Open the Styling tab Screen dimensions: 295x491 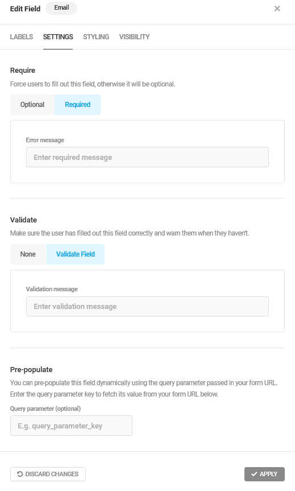pyautogui.click(x=96, y=37)
